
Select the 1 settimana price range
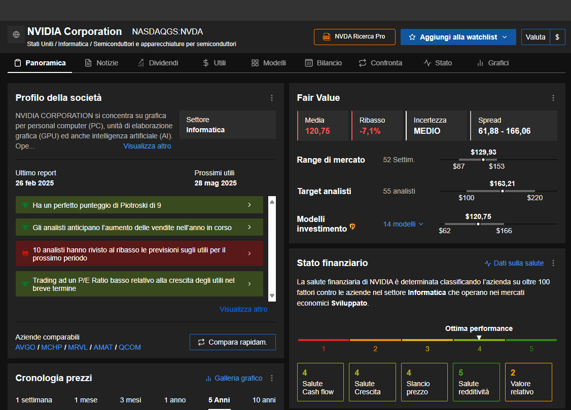(34, 400)
